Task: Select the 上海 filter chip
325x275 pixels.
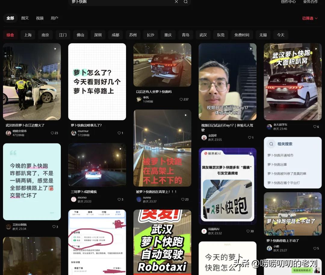Action: pos(28,35)
